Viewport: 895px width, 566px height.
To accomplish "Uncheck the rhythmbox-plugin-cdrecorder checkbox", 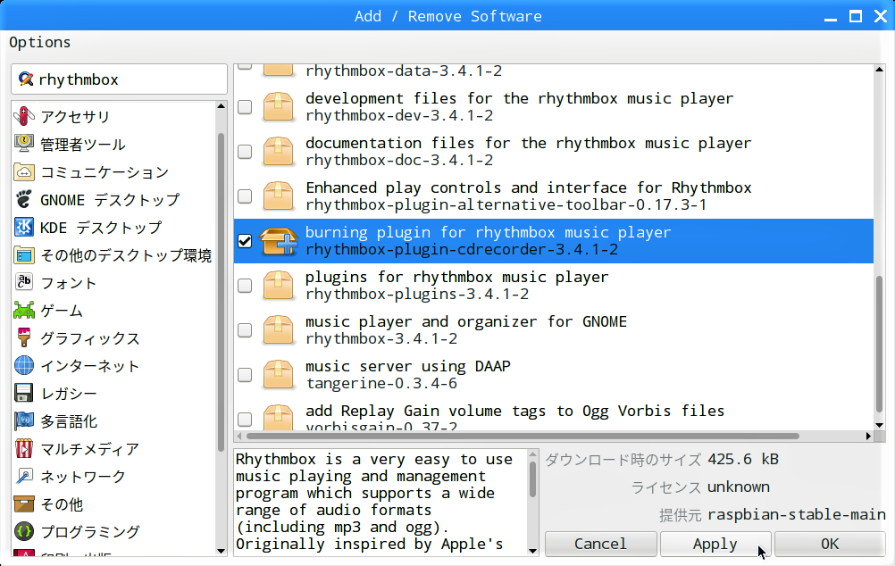I will pos(245,241).
